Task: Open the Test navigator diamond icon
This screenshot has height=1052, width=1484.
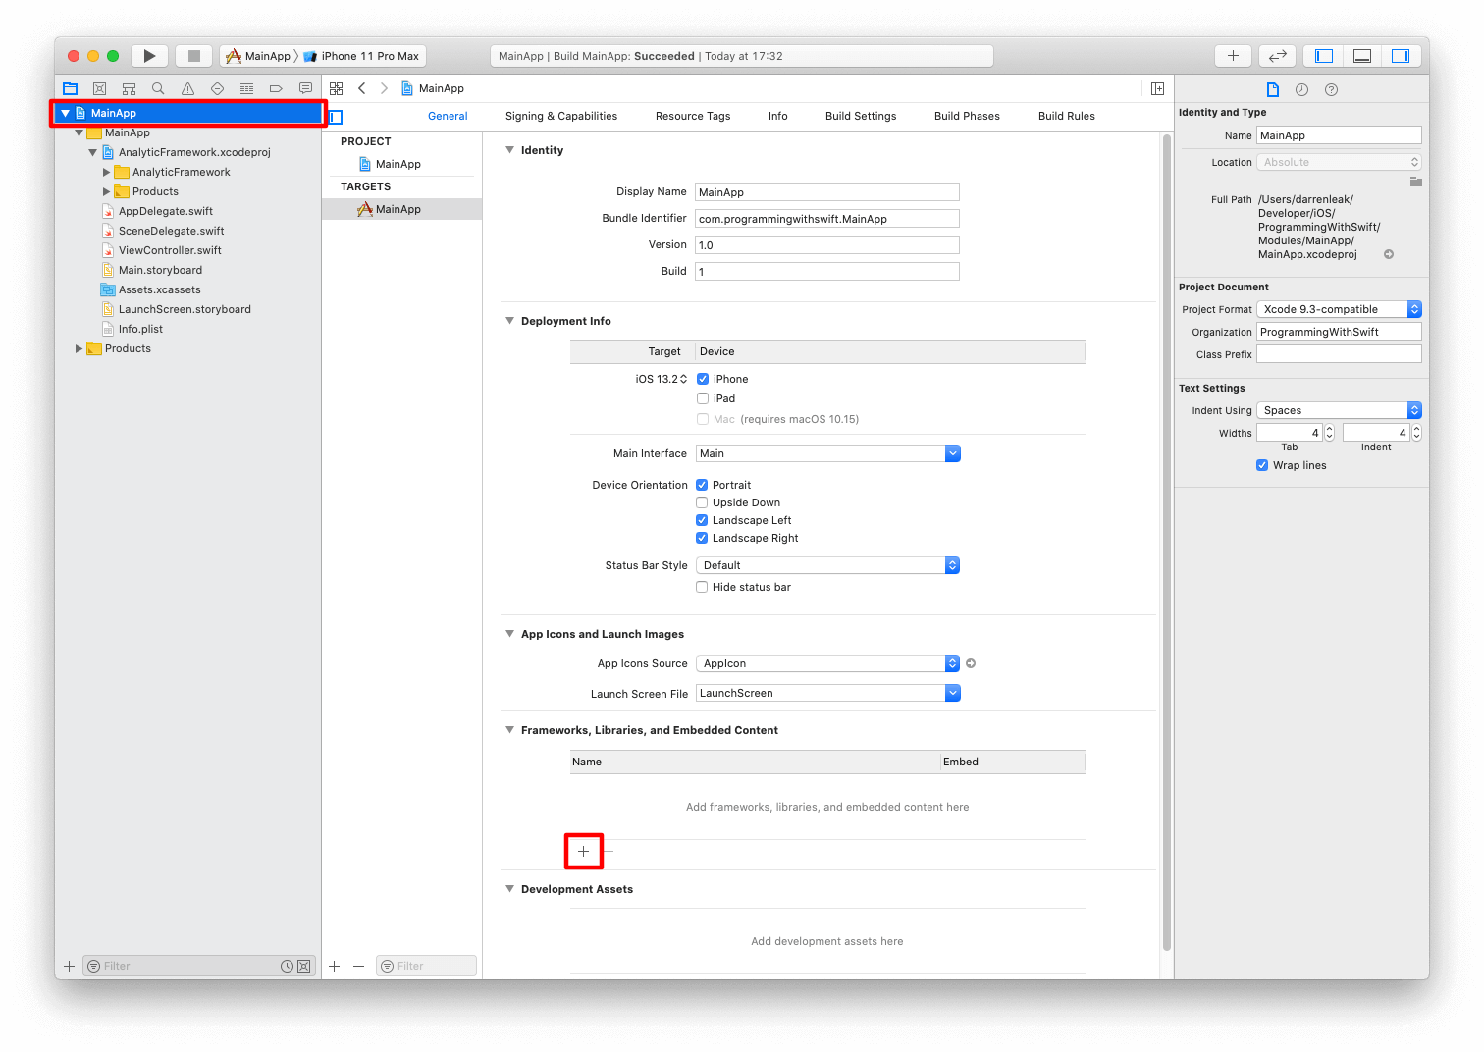Action: click(x=217, y=88)
